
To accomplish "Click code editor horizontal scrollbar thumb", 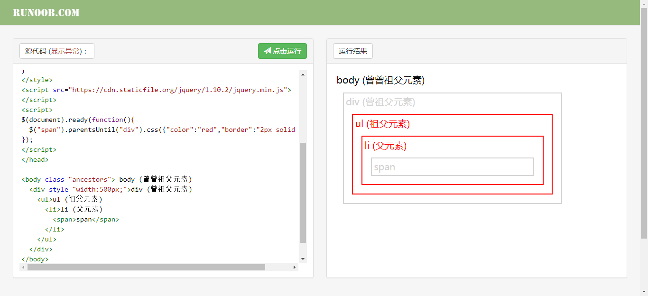I will click(146, 267).
